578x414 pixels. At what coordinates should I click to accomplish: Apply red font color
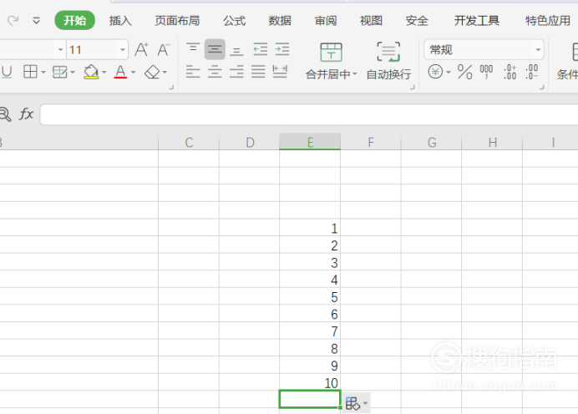120,72
